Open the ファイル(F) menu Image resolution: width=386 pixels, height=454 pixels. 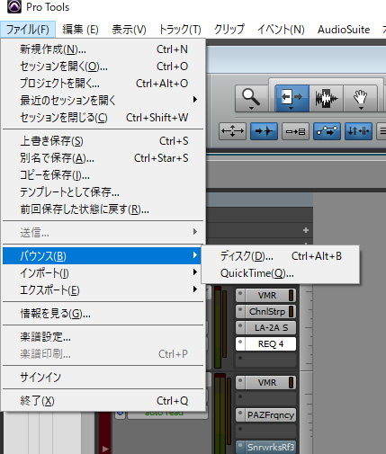[28, 30]
